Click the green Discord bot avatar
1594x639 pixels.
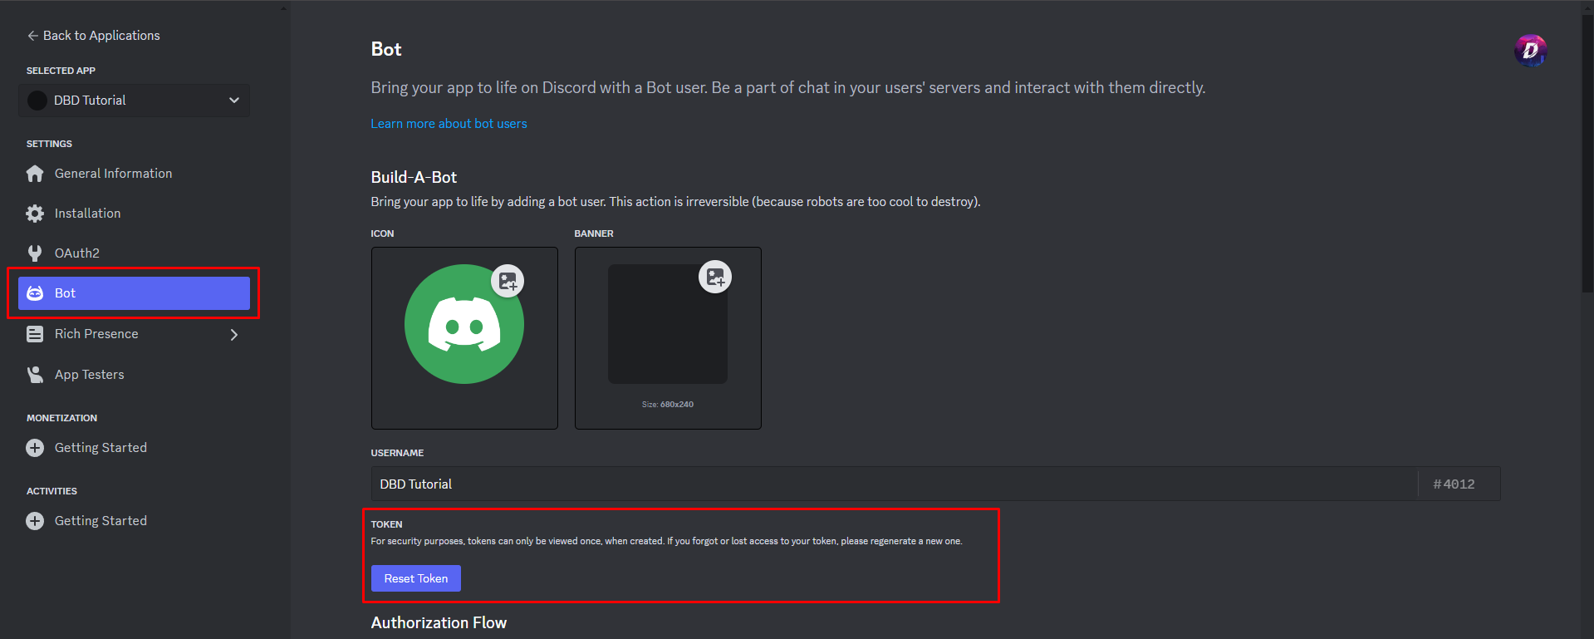463,324
